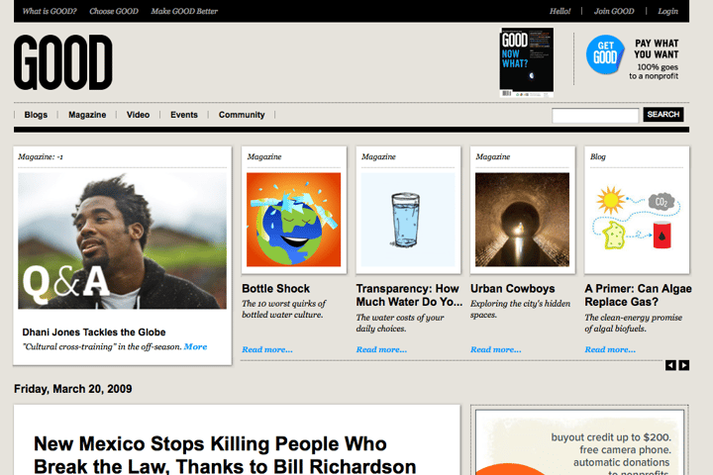
Task: Click the Friday, March 20, 2009 date
Action: [x=73, y=389]
